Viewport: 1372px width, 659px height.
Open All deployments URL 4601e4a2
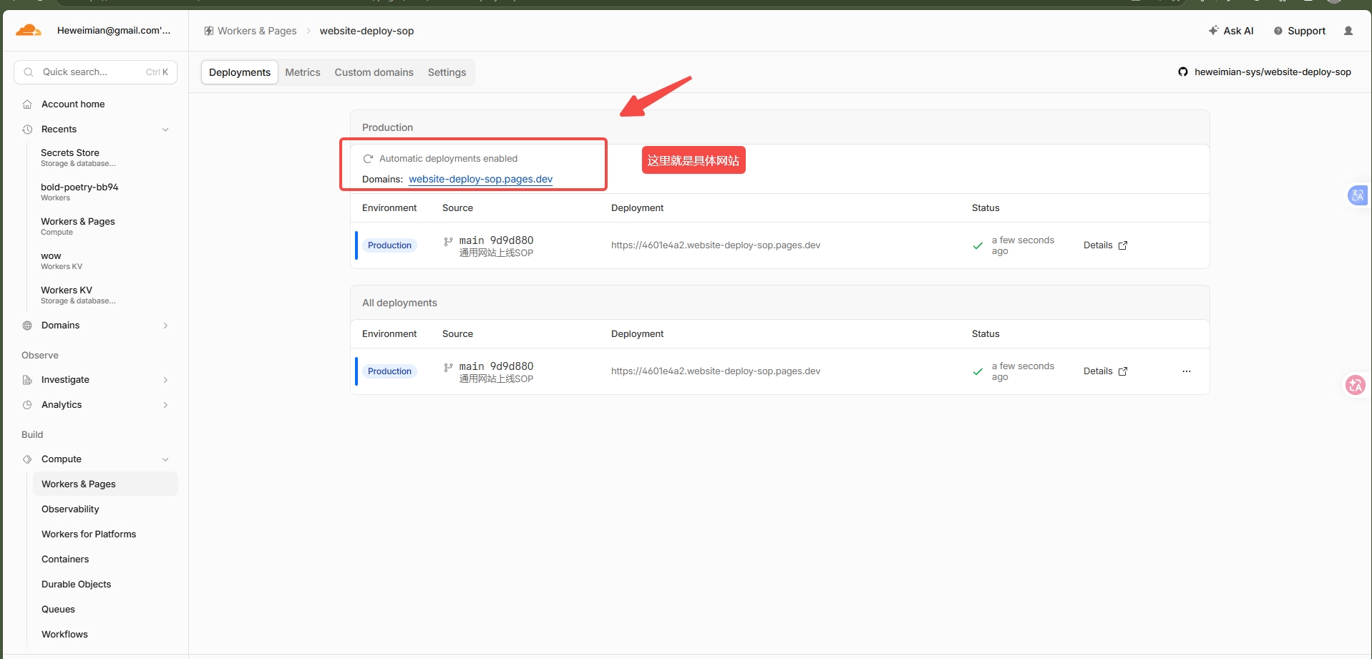tap(716, 371)
